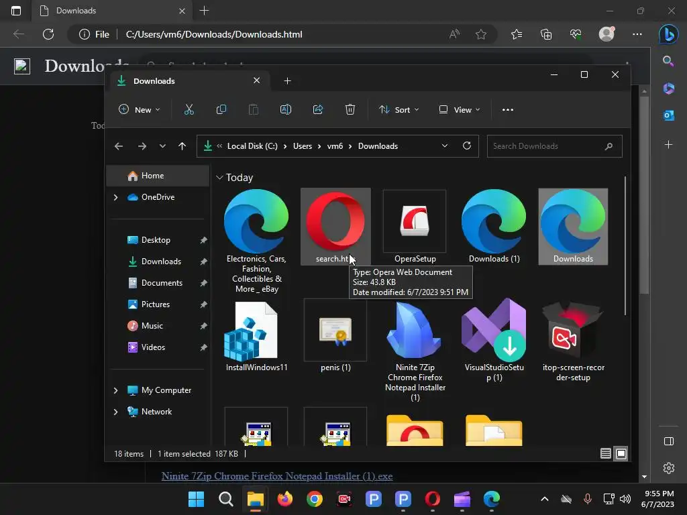The image size is (687, 515).
Task: Open Edge sidebar settings gear
Action: click(x=669, y=468)
